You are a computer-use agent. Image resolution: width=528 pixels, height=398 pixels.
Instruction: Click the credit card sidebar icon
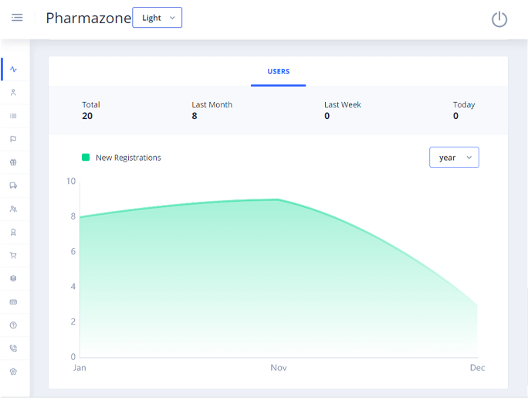pos(14,302)
